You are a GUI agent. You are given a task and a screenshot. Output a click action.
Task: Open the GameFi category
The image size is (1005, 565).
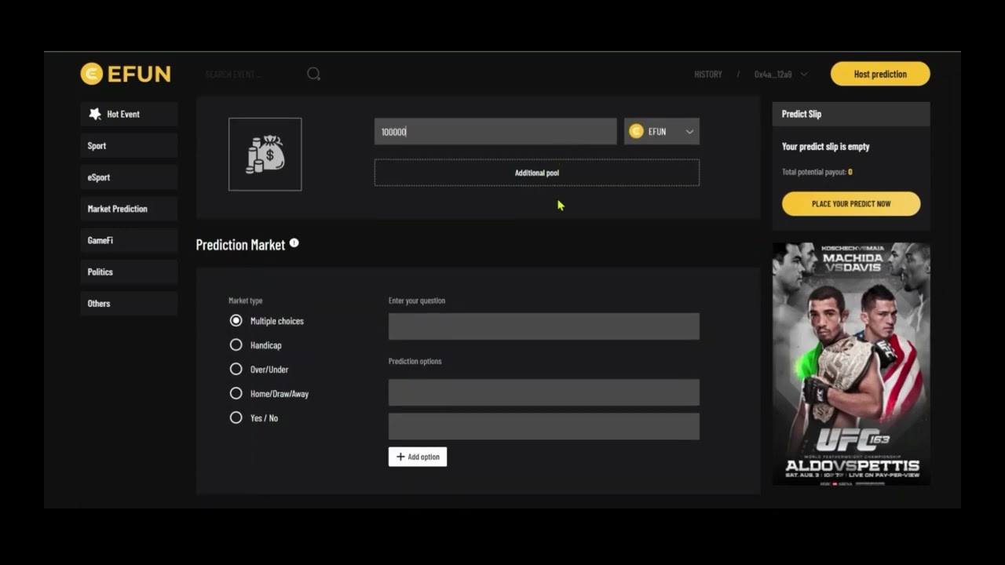[129, 240]
